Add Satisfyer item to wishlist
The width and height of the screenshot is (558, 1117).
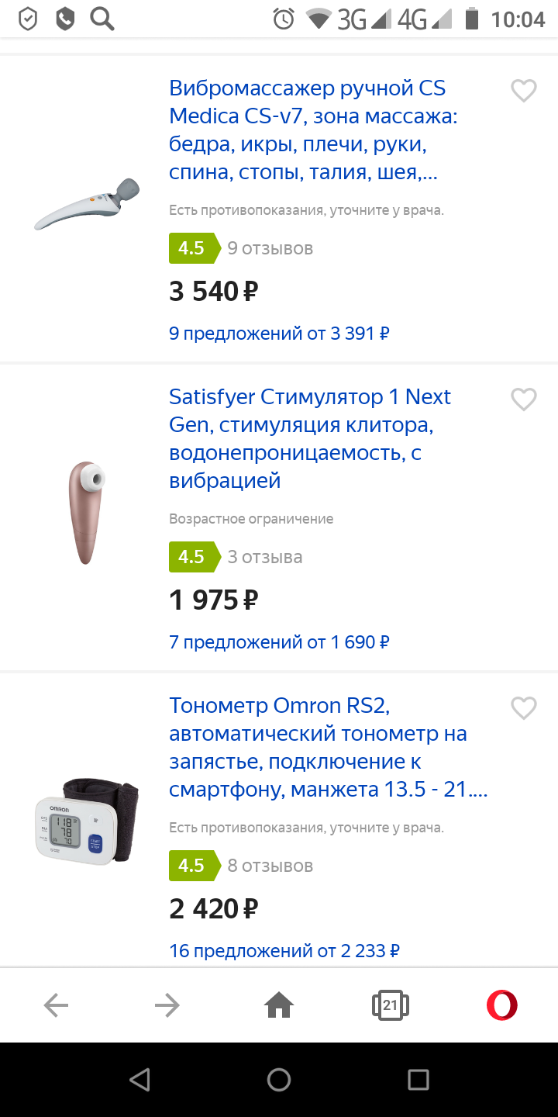tap(524, 399)
